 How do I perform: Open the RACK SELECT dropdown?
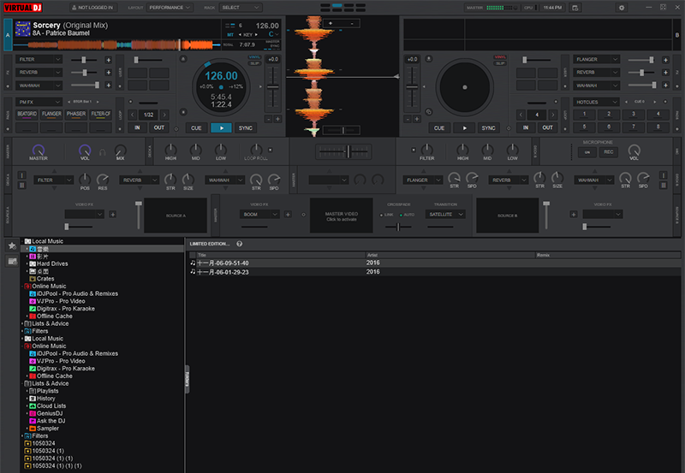point(240,8)
